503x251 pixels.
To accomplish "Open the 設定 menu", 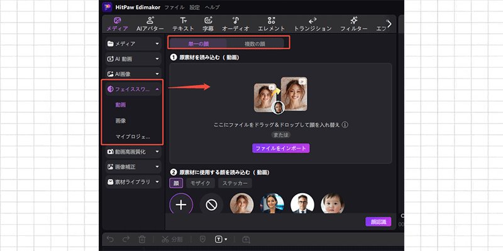I will click(194, 8).
